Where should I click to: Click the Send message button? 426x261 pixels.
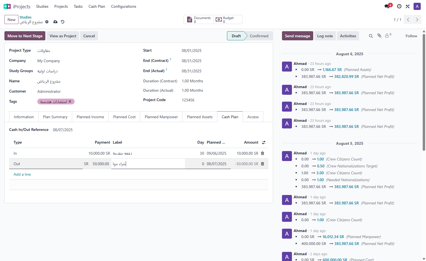[x=297, y=36]
